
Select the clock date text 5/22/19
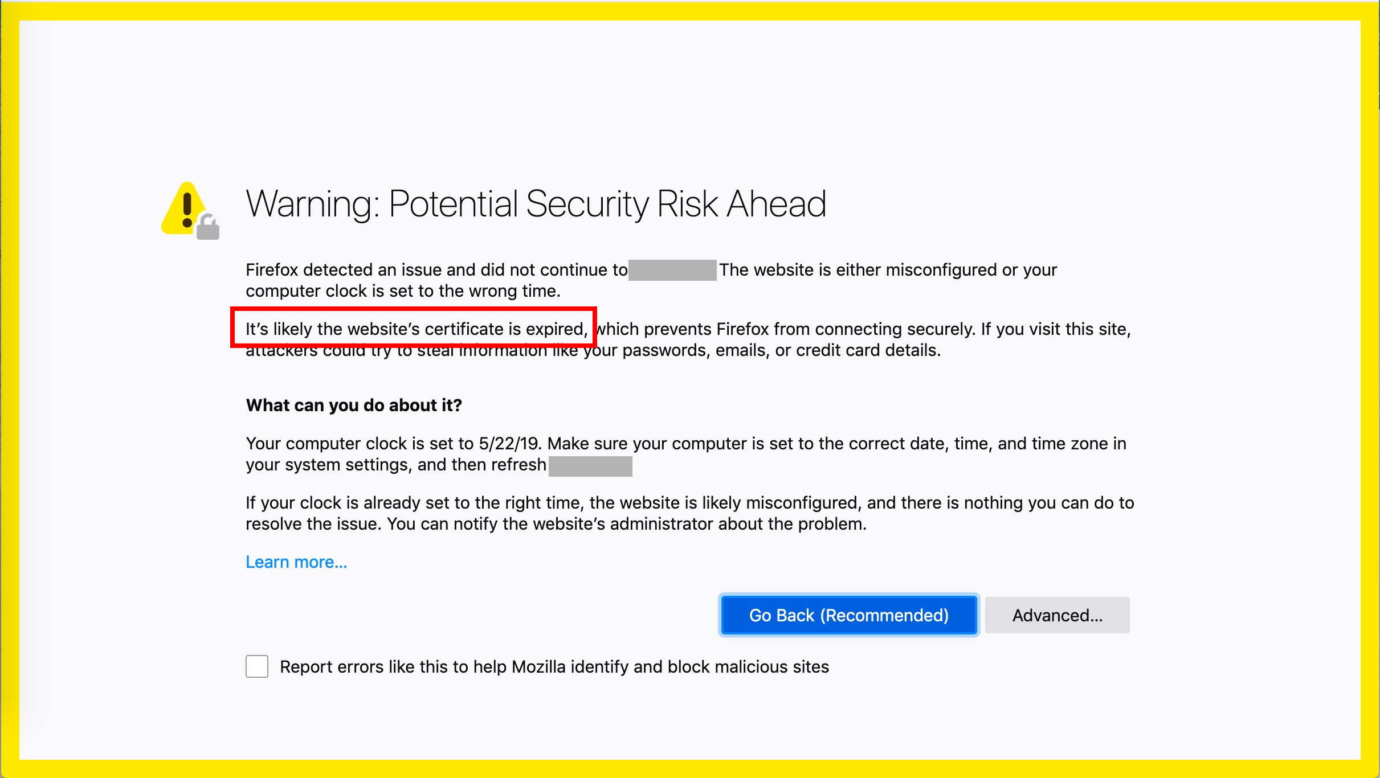507,443
